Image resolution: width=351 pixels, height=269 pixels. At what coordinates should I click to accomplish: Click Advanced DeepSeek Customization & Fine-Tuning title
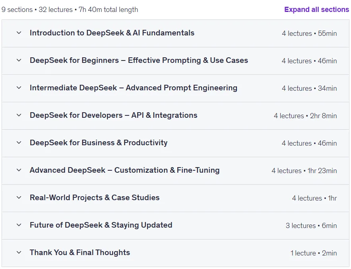tap(124, 170)
